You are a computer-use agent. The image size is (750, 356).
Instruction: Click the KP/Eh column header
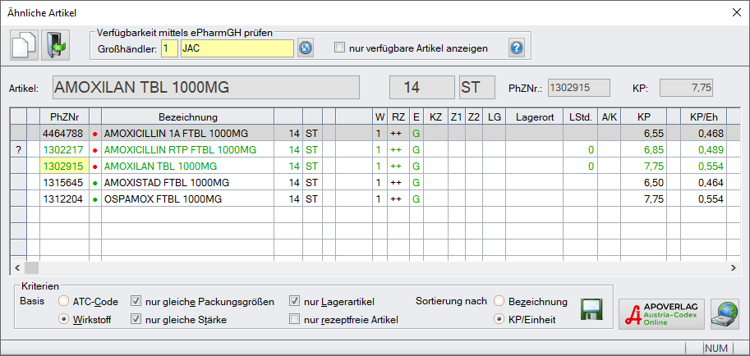[704, 116]
